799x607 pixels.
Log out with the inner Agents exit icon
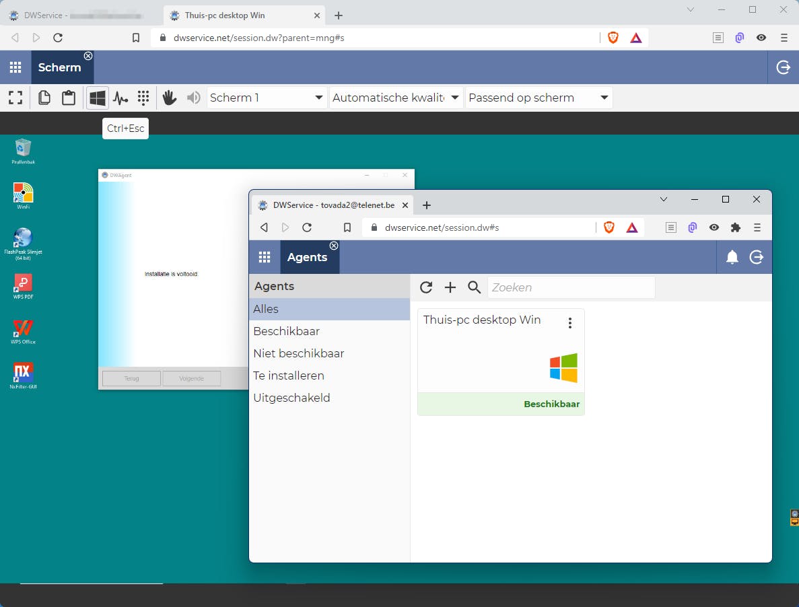pyautogui.click(x=757, y=257)
